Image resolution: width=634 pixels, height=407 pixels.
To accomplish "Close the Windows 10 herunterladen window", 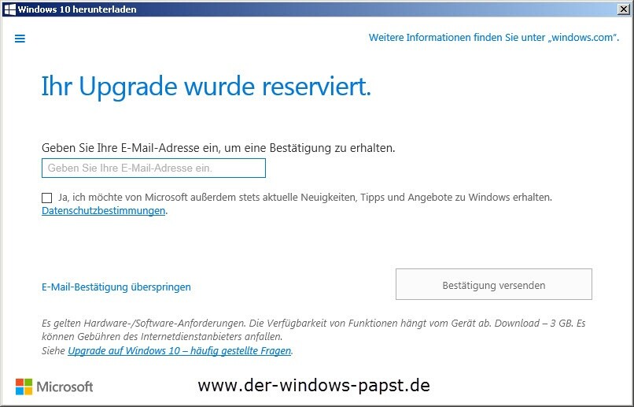I will (x=624, y=9).
